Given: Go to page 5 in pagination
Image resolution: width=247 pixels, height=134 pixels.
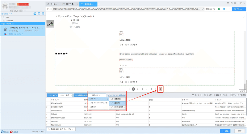Looking at the screenshot, I should [151, 89].
